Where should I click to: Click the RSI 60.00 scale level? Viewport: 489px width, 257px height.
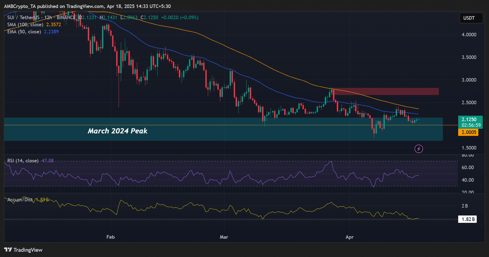[x=468, y=167]
